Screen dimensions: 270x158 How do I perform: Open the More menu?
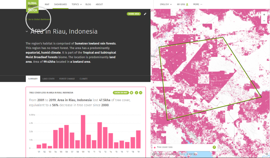(198, 4)
